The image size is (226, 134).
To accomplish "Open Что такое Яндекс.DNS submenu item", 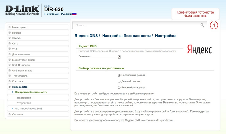I will (38, 109).
